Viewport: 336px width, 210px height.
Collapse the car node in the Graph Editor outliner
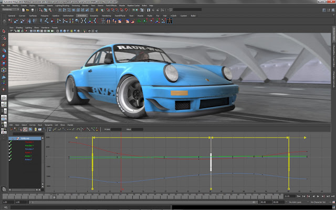coord(13,139)
